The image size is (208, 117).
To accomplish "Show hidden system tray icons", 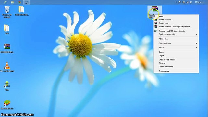I will pos(176,2).
